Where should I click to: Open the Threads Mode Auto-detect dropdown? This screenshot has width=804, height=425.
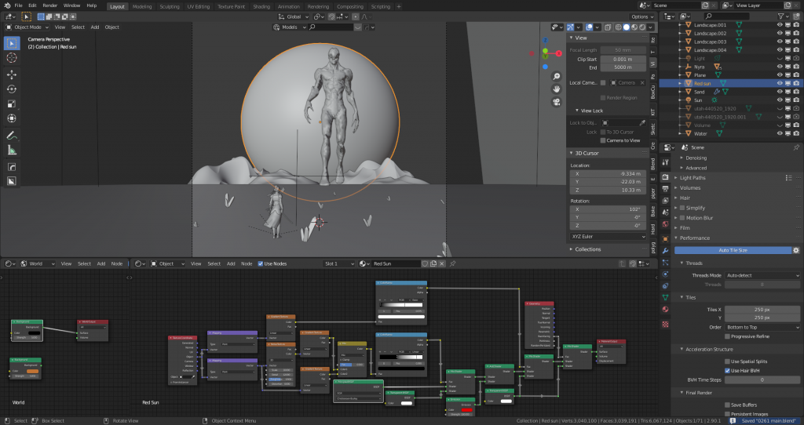point(762,275)
